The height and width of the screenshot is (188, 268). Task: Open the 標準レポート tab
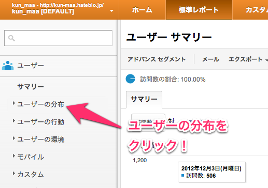click(199, 10)
